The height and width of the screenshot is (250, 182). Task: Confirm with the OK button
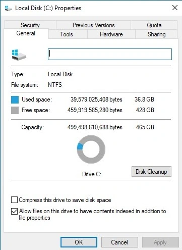point(79,242)
